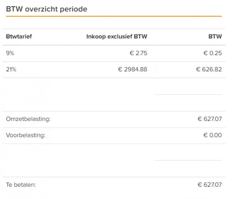The image size is (239, 199).
Task: Click the Te betalen total € 627.07
Action: pyautogui.click(x=210, y=185)
